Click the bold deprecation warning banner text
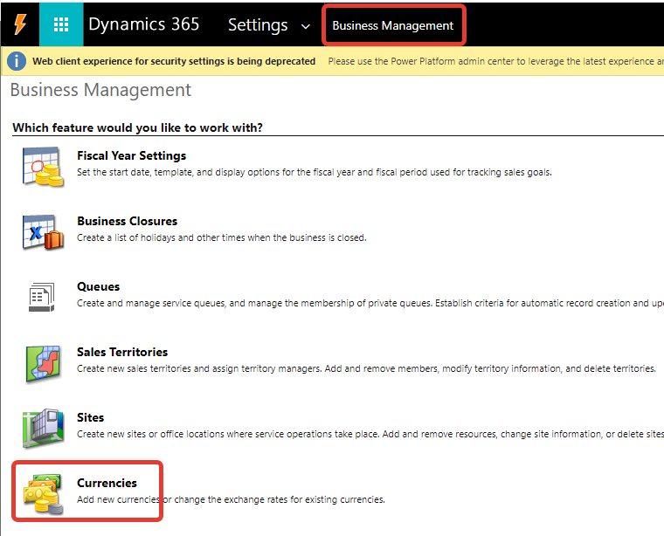Image resolution: width=664 pixels, height=536 pixels. coord(174,61)
